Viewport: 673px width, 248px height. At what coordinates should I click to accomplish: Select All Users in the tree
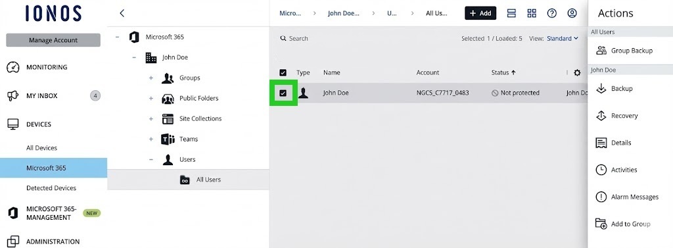click(x=208, y=180)
